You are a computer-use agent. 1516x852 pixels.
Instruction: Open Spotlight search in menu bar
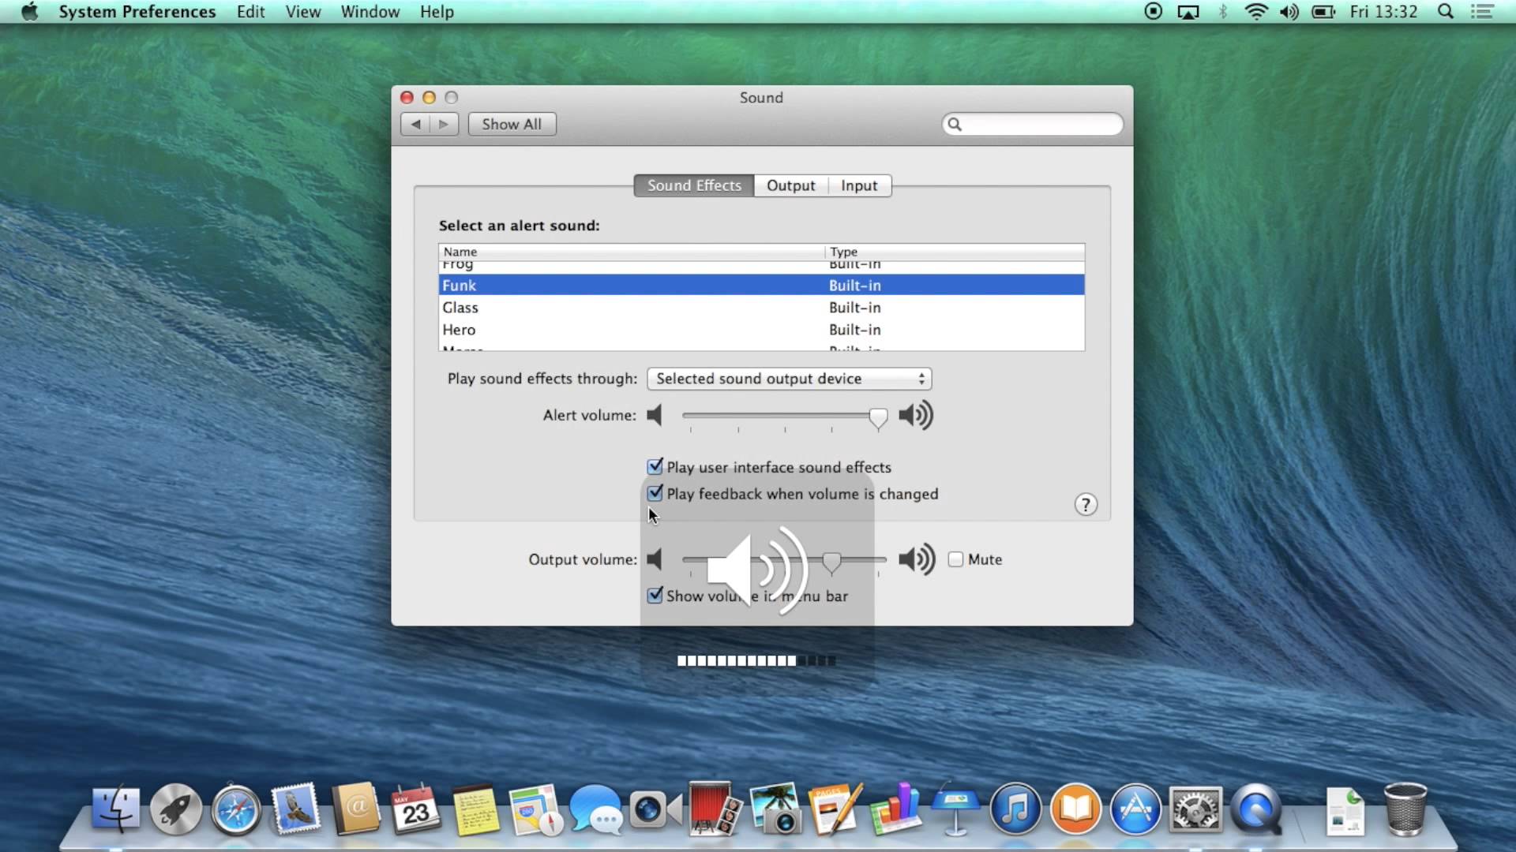[x=1446, y=12]
